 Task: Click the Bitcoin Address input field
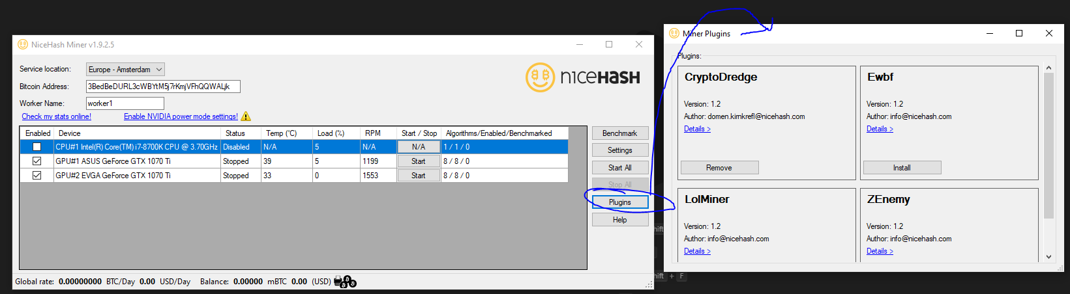pyautogui.click(x=163, y=87)
